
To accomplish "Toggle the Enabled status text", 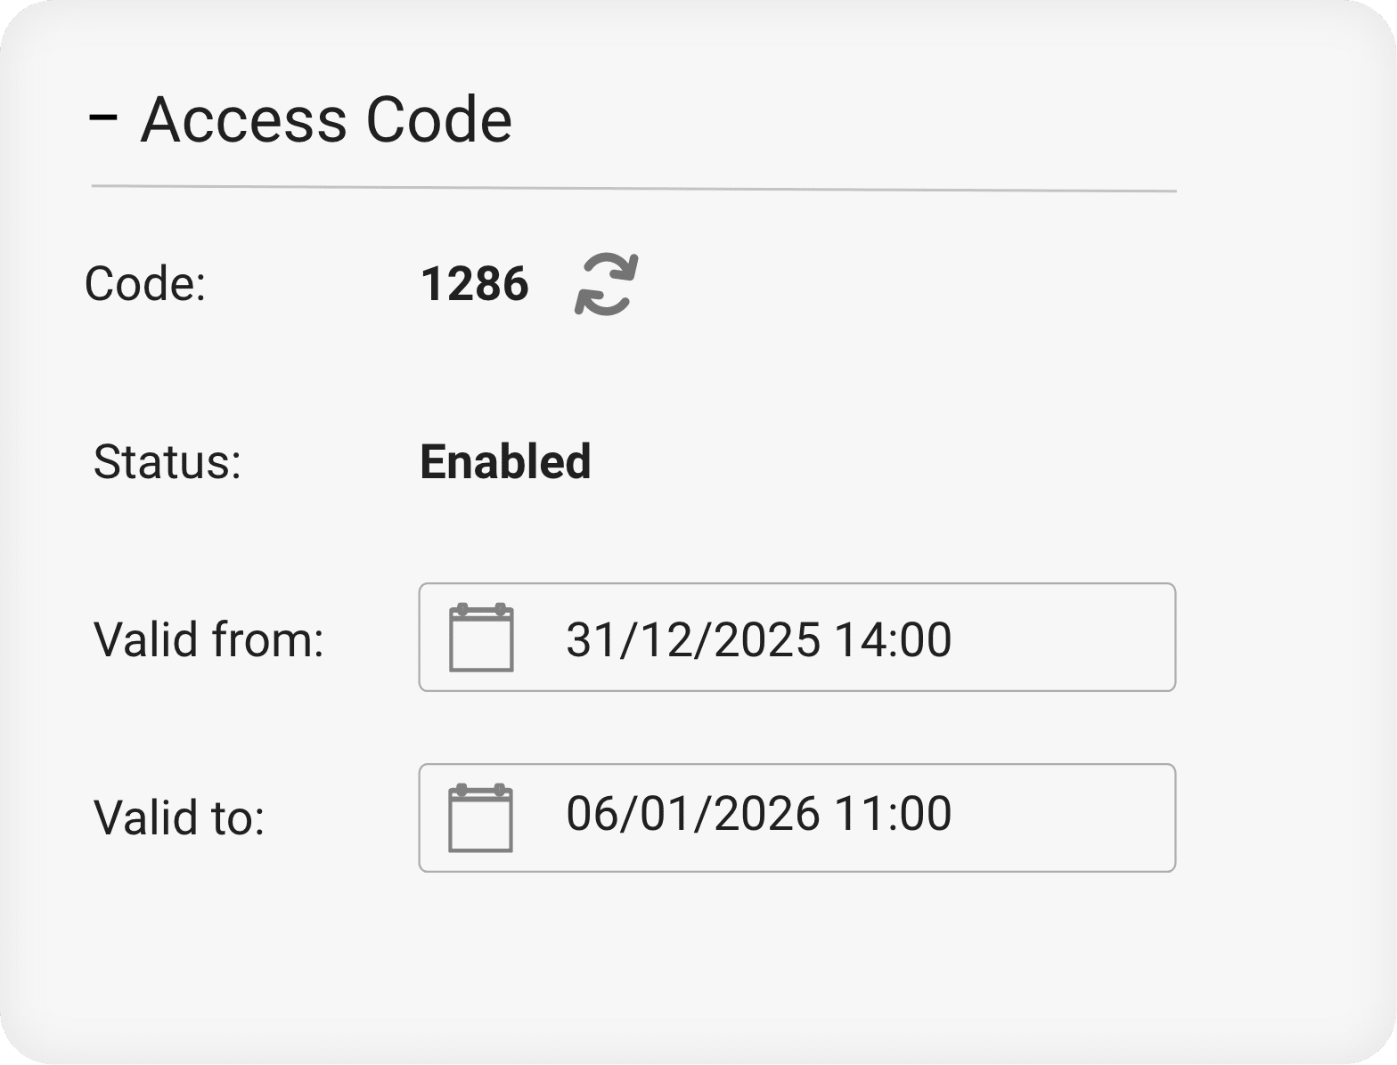I will (505, 462).
